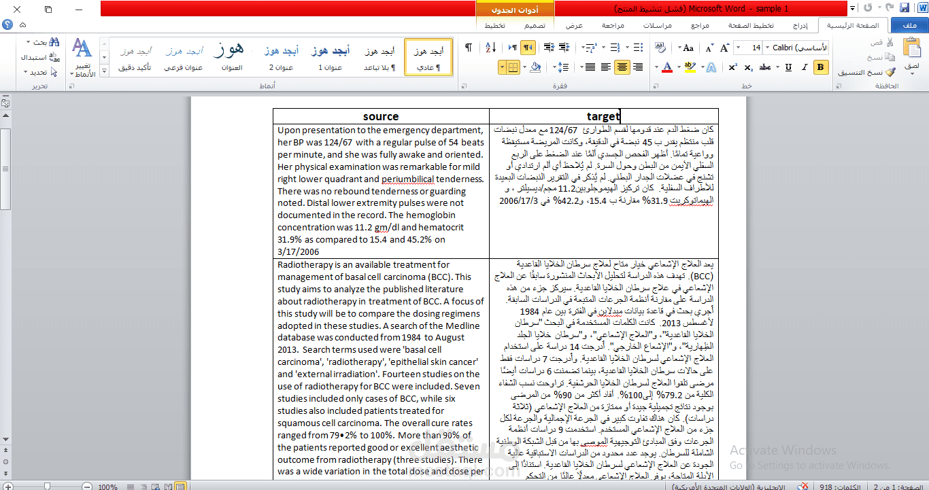Click the Copy (نسخ) command
The image size is (929, 490).
coord(882,57)
